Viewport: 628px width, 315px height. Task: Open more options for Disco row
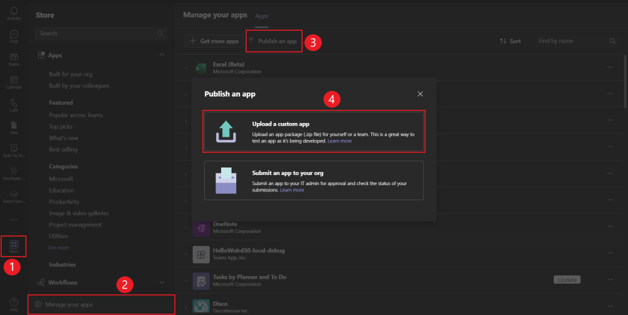click(610, 306)
